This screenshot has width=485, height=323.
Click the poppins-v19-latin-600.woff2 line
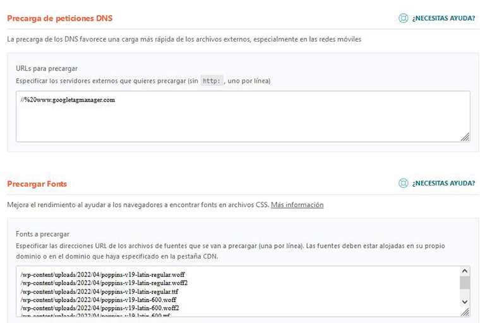[x=100, y=308]
